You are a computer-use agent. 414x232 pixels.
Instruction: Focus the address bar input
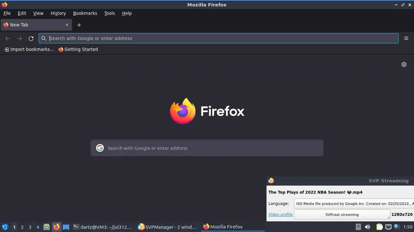click(x=219, y=38)
